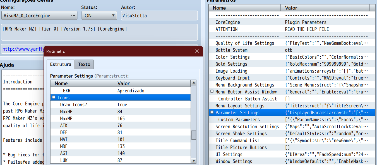Viewport: 377px width, 165px height.
Task: Click Valor column header in Parâmetros panel
Action: tap(325, 8)
